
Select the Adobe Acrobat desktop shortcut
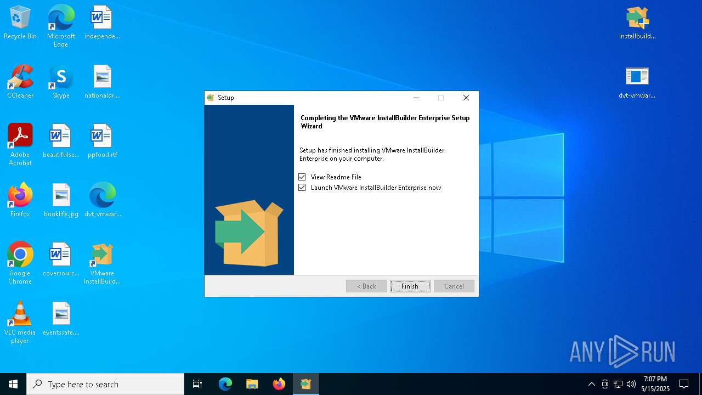[20, 145]
